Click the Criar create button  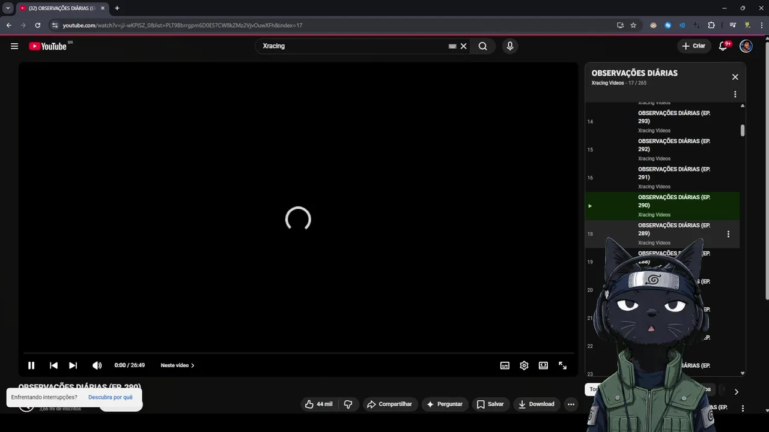pyautogui.click(x=693, y=46)
